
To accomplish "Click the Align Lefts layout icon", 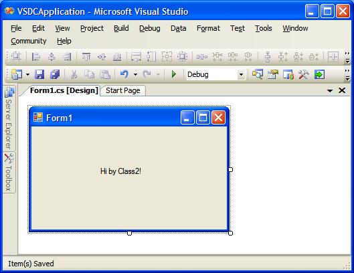I will (x=36, y=56).
